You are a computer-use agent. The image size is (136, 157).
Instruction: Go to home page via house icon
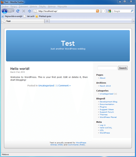[x=29, y=11]
